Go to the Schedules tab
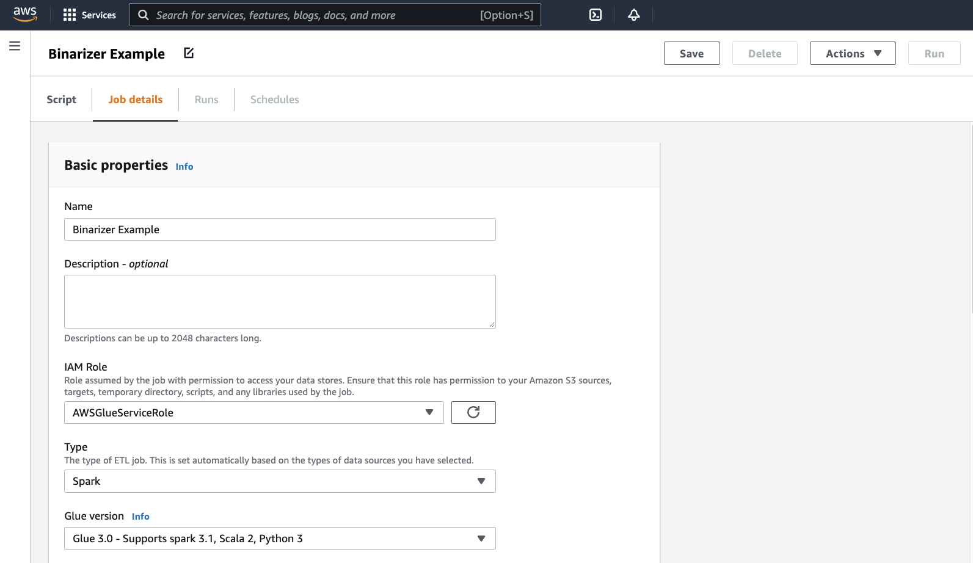Image resolution: width=973 pixels, height=563 pixels. pos(275,100)
